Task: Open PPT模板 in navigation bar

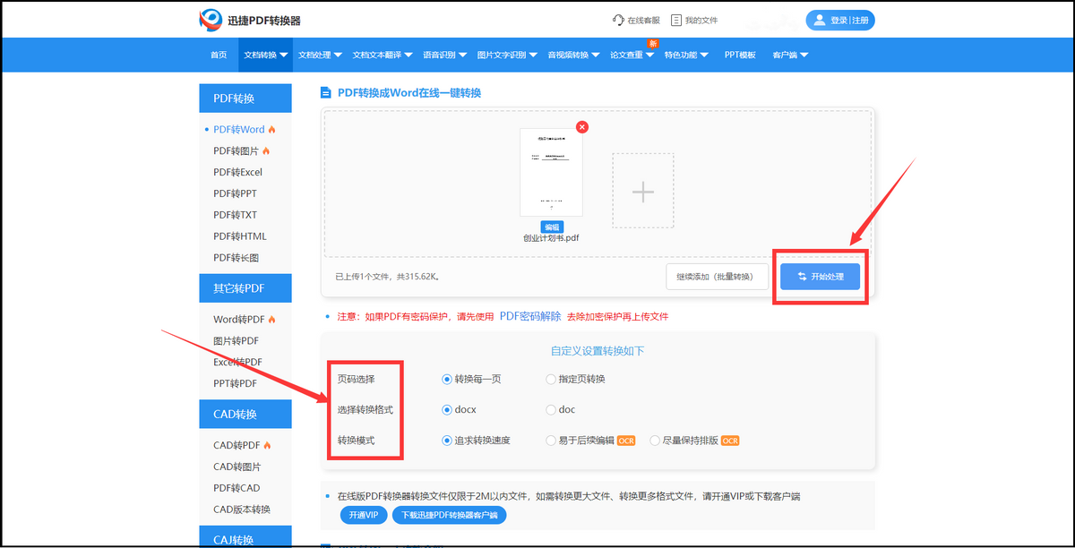Action: [x=740, y=55]
